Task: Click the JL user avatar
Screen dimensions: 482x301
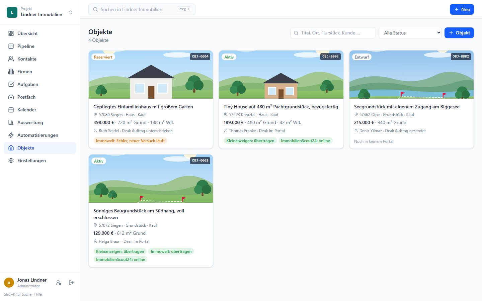Action: coord(9,283)
